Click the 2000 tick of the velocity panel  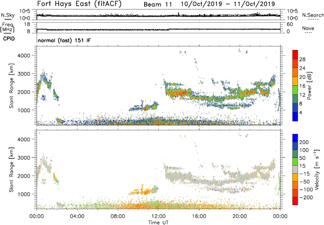point(23,176)
